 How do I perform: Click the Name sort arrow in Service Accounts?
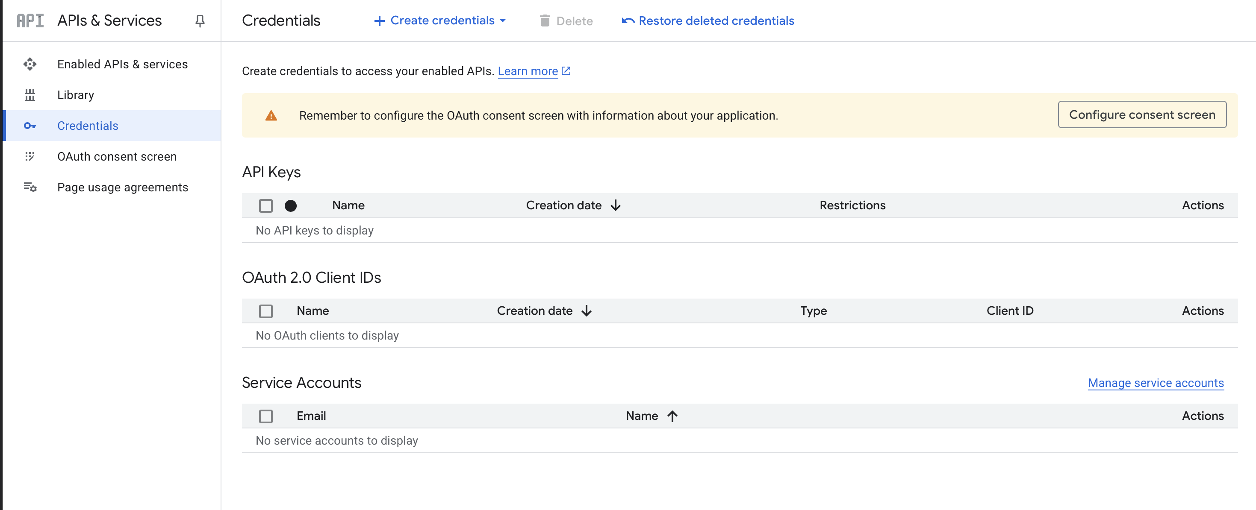(x=673, y=416)
